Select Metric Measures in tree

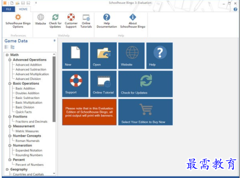coord(27,131)
